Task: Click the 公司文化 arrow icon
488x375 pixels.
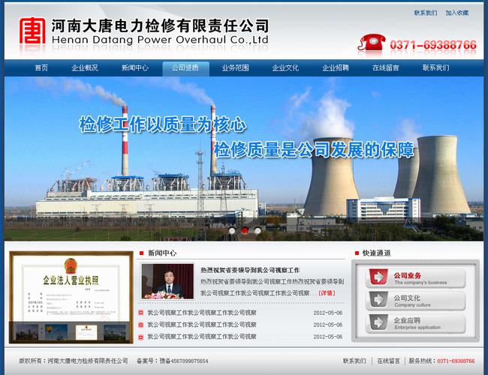Action: pos(378,301)
